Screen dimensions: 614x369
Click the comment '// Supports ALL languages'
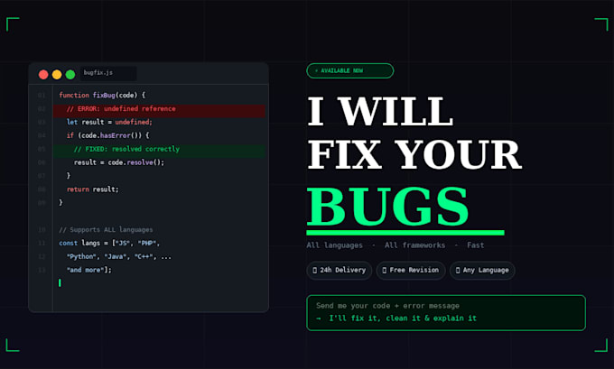106,230
